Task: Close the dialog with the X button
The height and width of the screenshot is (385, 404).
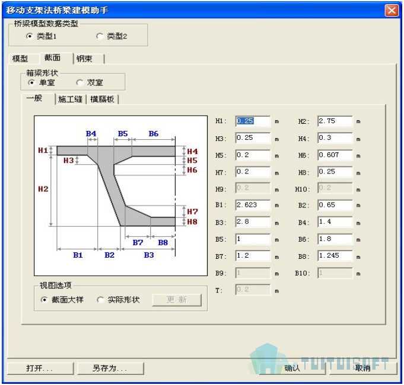Action: coord(392,11)
